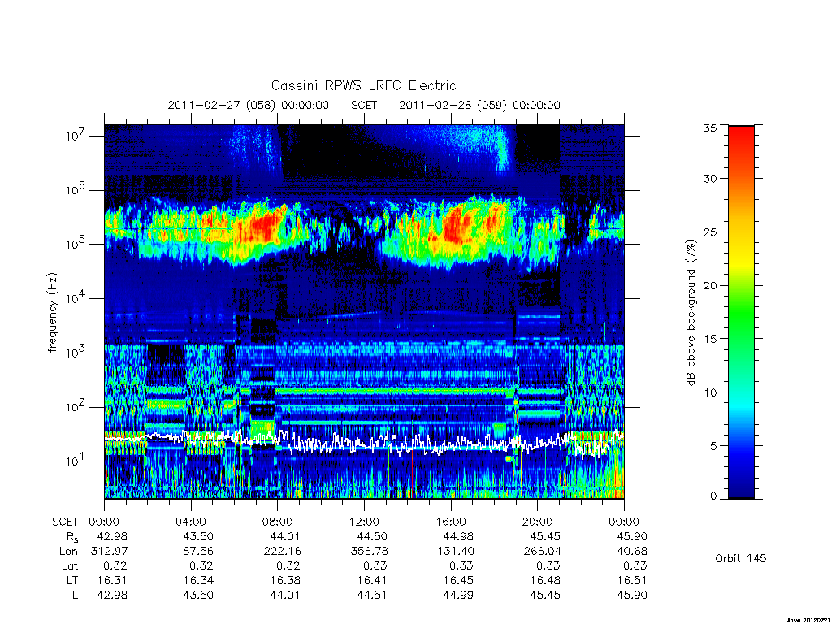Click the Rs value '42.98'
This screenshot has height=624, width=832.
112,537
